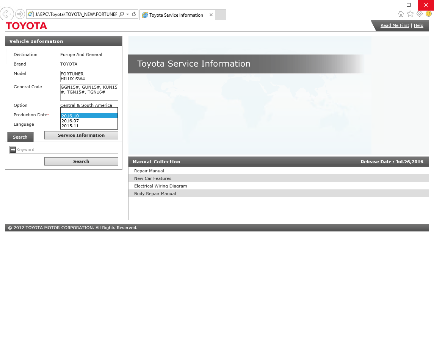Viewport: 434px width, 350px height.
Task: Click the browser Forward arrow button
Action: tap(20, 14)
